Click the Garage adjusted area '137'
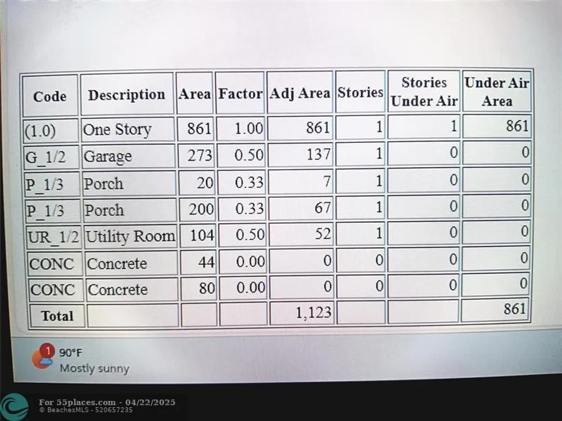This screenshot has width=562, height=421. point(301,154)
